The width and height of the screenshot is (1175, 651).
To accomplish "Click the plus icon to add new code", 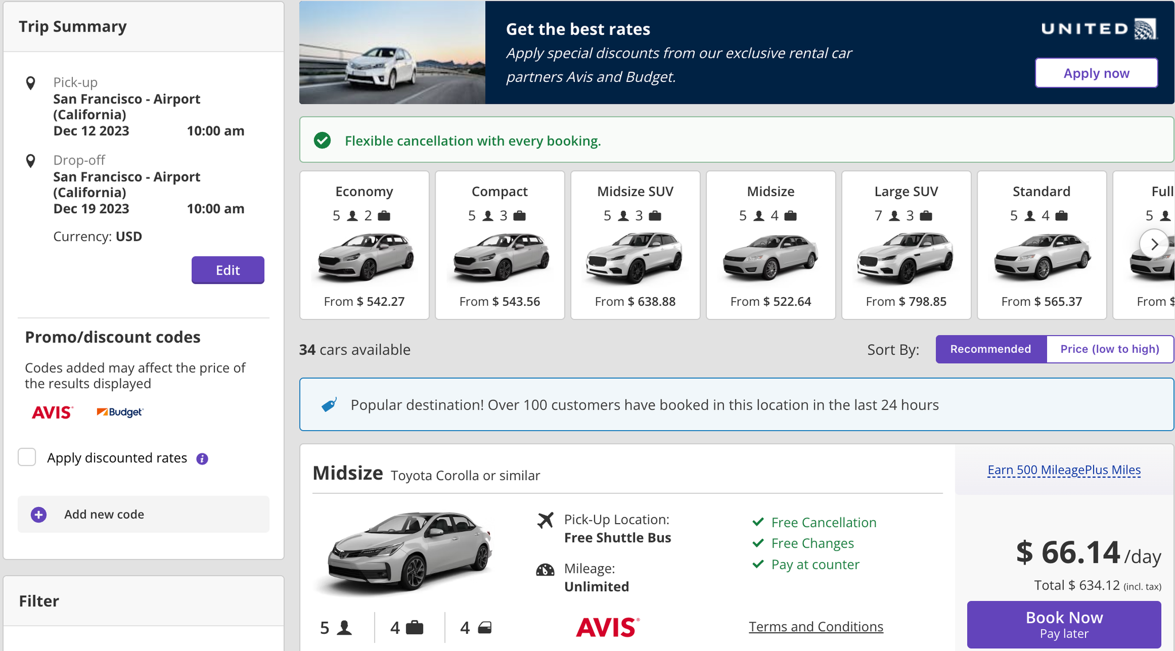I will click(38, 514).
